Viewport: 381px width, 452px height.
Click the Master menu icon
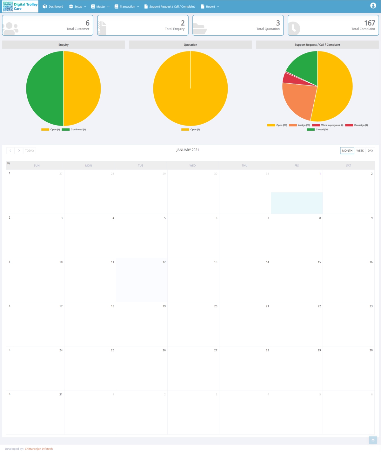pyautogui.click(x=93, y=6)
